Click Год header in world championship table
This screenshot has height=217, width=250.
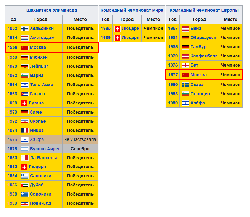coord(105,19)
